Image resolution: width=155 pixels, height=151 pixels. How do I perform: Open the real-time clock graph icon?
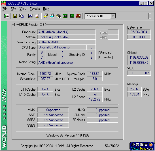(x=30, y=16)
